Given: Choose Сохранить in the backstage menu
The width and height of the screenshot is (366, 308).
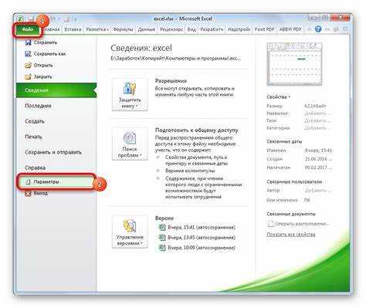Looking at the screenshot, I should [x=46, y=42].
